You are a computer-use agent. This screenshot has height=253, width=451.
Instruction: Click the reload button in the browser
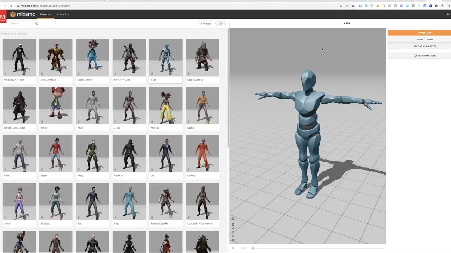coord(11,6)
